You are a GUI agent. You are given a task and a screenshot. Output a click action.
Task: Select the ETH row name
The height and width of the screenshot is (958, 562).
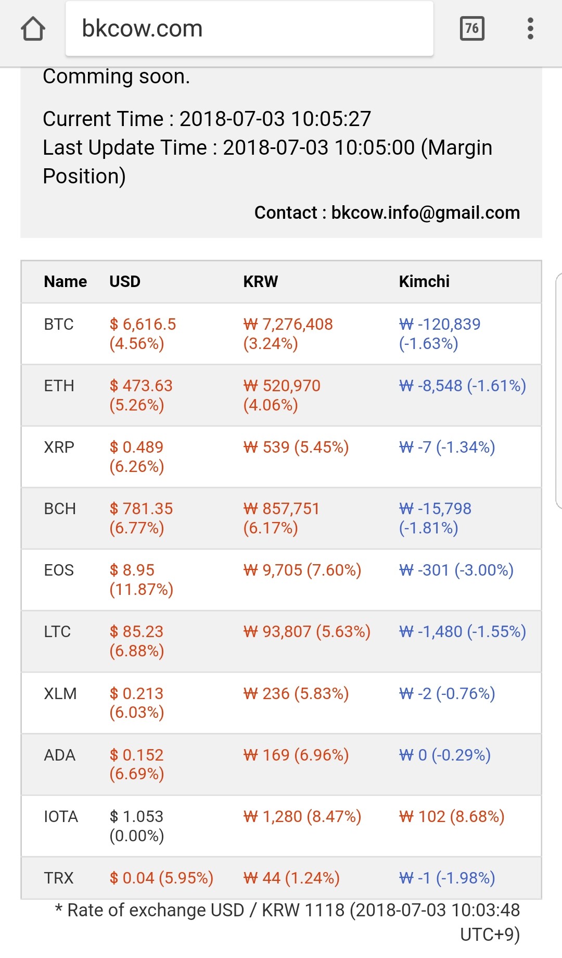coord(59,386)
